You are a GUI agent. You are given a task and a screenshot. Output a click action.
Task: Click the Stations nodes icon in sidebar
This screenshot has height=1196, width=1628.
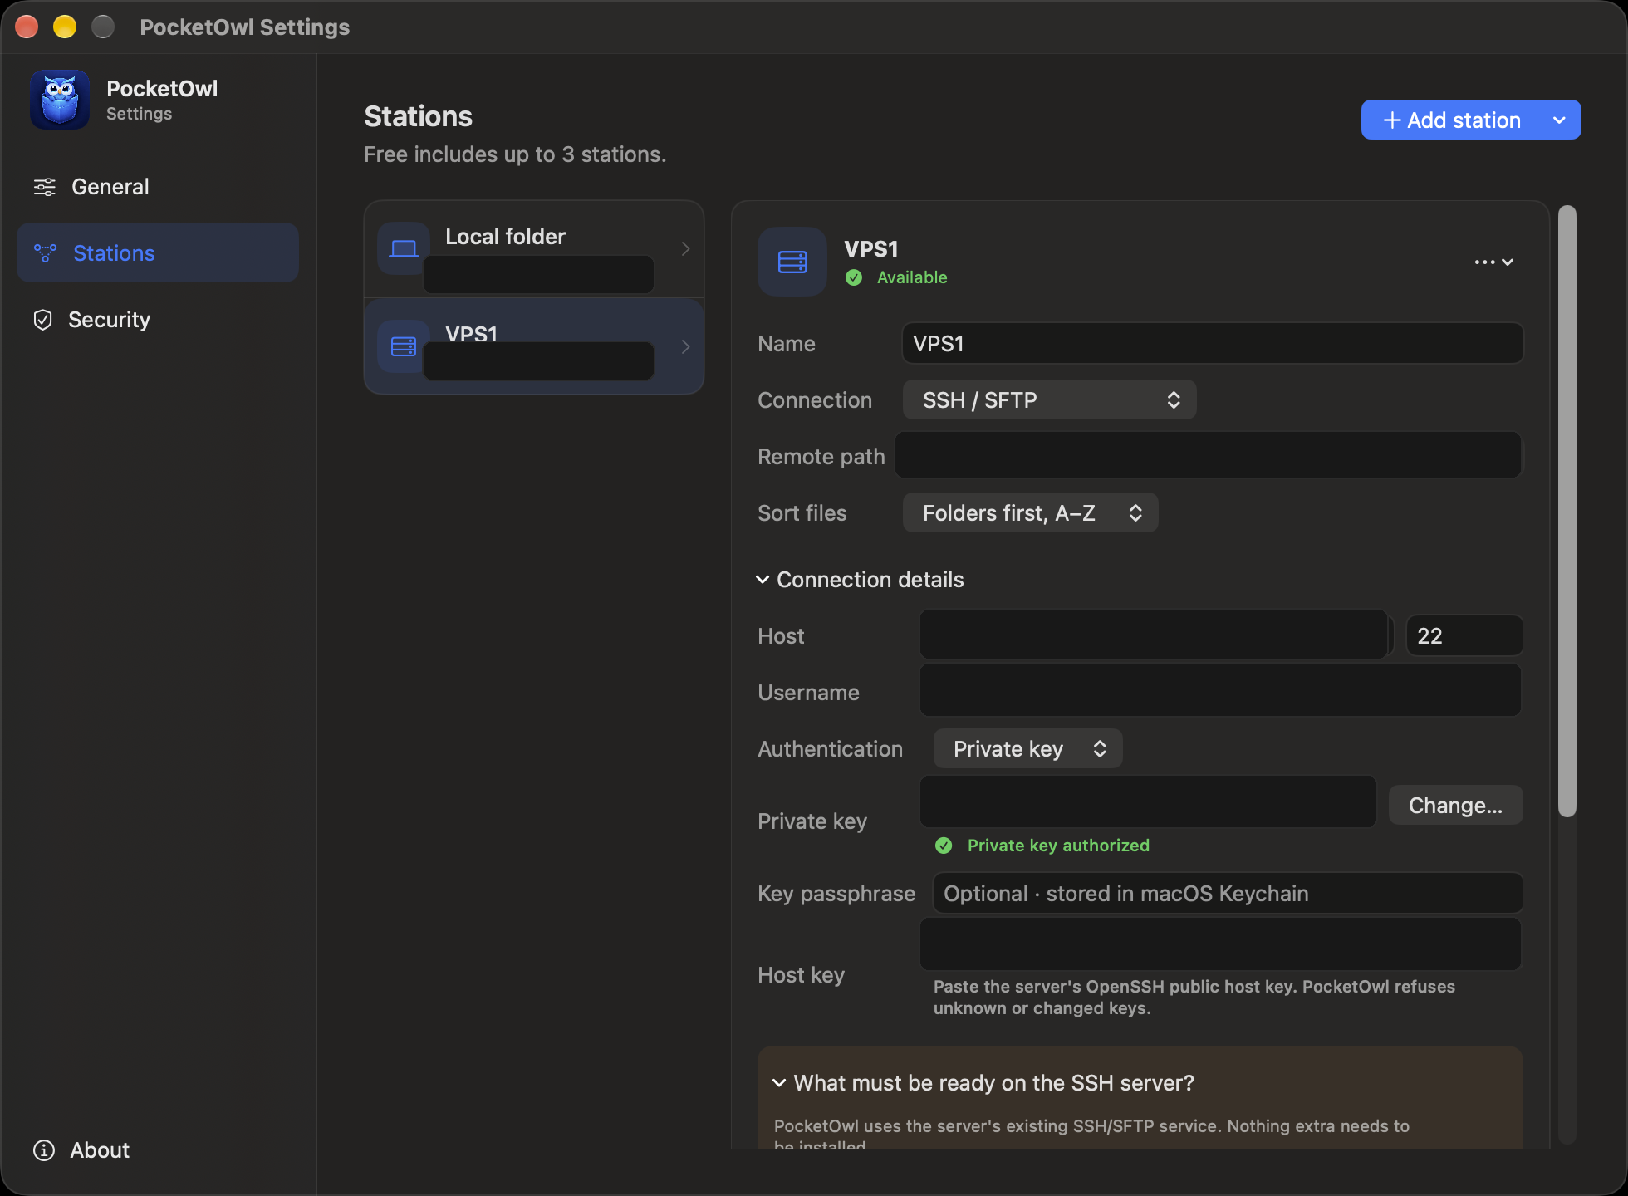click(x=45, y=252)
